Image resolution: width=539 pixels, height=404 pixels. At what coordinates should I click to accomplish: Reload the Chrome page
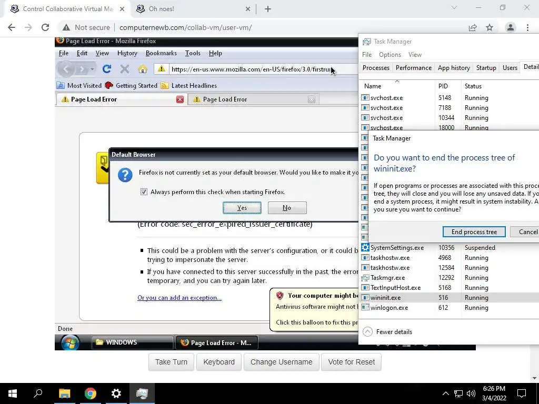click(45, 27)
